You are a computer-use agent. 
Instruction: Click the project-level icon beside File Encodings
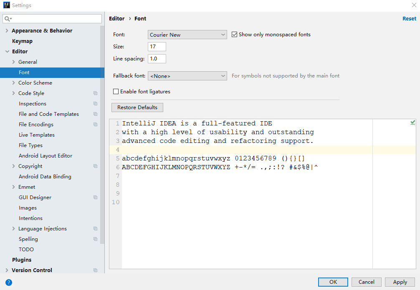[x=95, y=125]
